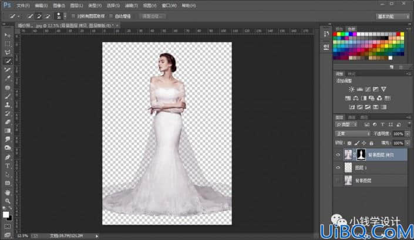Click the Refine Edge button
Screen dimensions: 414x240
coord(152,16)
